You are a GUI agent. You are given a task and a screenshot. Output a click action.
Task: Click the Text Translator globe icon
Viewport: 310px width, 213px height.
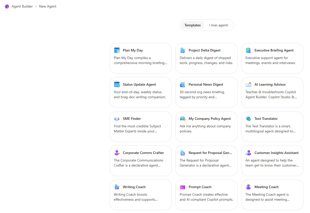[x=248, y=119]
